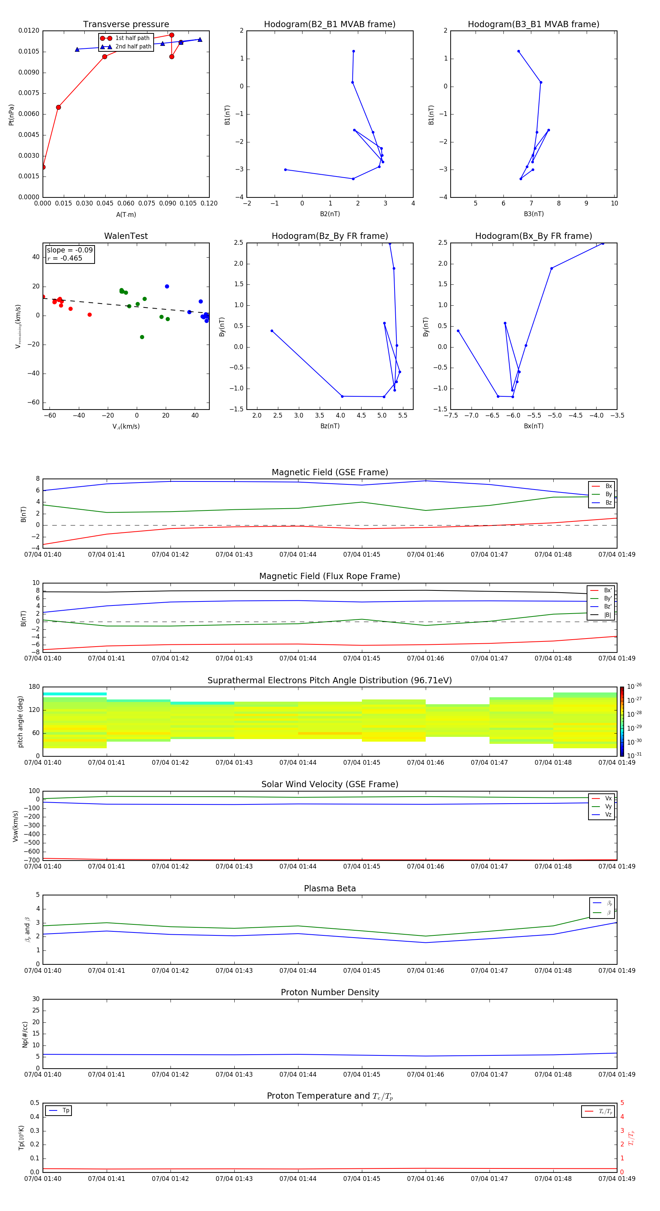Click the 'Vsw(km/s)' y-axis label

[15, 826]
